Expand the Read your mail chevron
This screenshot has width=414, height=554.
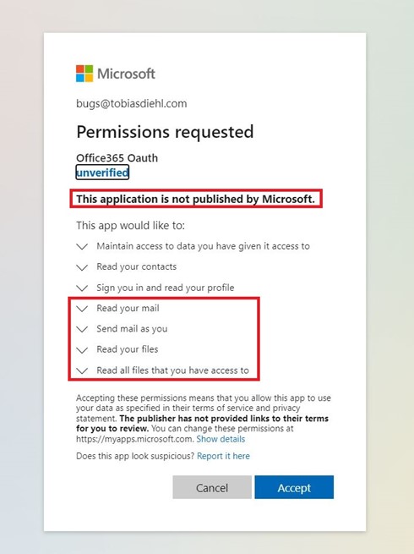[x=82, y=309]
